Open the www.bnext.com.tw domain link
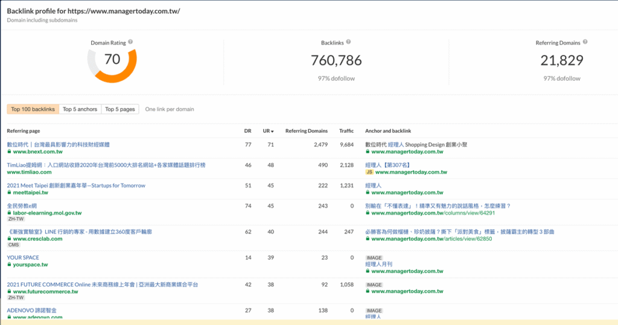The height and width of the screenshot is (325, 618). click(x=38, y=152)
